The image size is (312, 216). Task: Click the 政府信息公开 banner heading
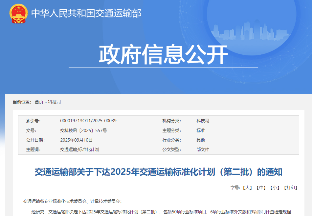click(163, 54)
